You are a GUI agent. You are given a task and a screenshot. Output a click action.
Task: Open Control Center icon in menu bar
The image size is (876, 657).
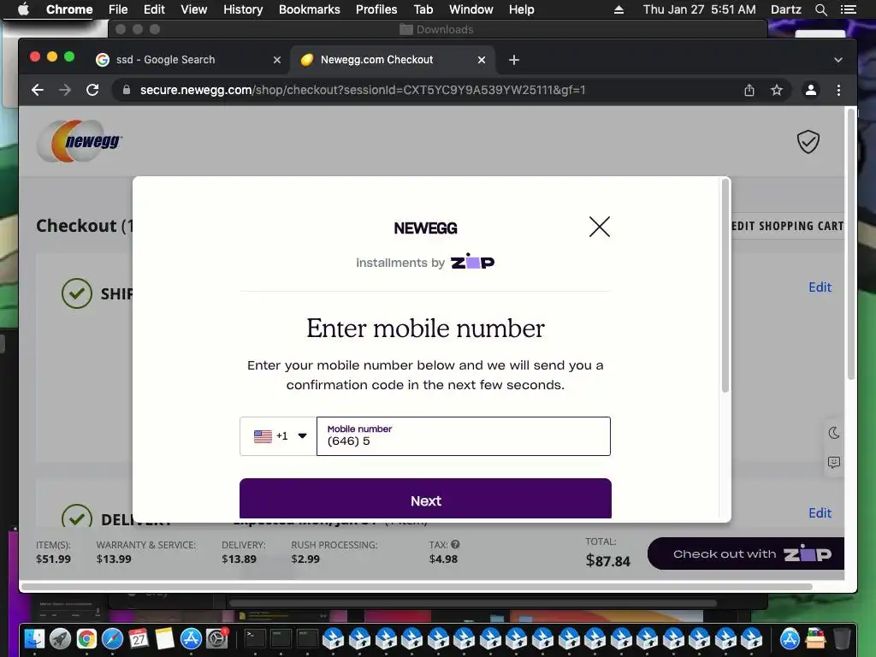pos(848,9)
